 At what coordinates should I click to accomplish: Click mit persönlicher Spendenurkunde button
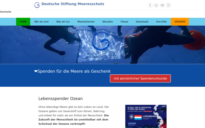(x=140, y=79)
